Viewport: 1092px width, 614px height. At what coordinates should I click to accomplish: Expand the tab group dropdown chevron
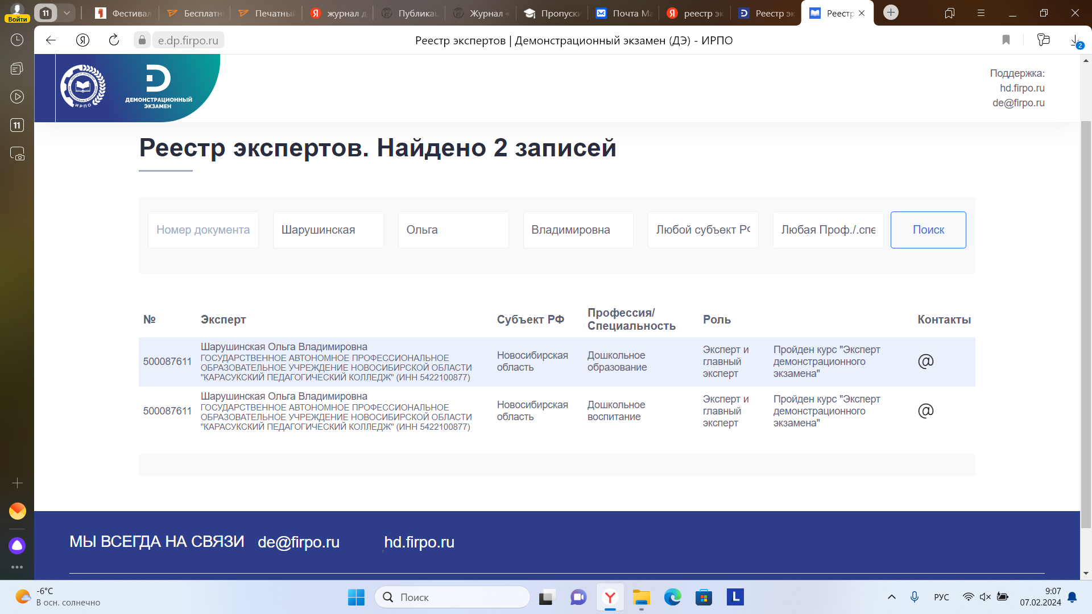tap(67, 13)
